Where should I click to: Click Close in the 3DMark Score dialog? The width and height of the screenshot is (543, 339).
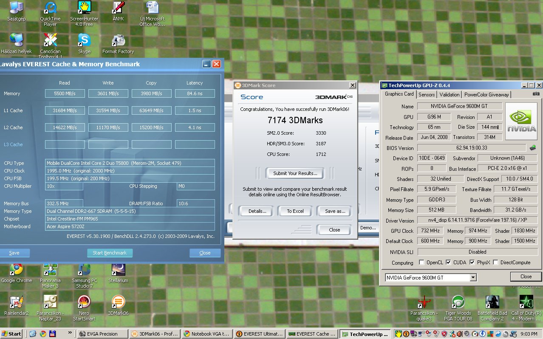point(334,230)
